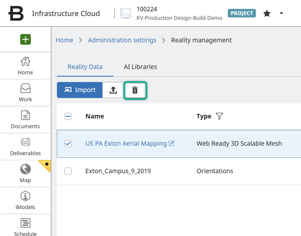Image resolution: width=301 pixels, height=236 pixels.
Task: Open Administration settings breadcrumb link
Action: (x=122, y=40)
